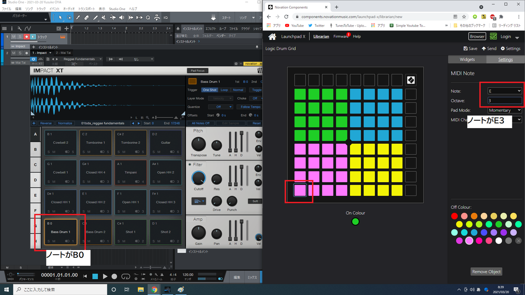Switch to the エフェクト browser tab

[211, 28]
